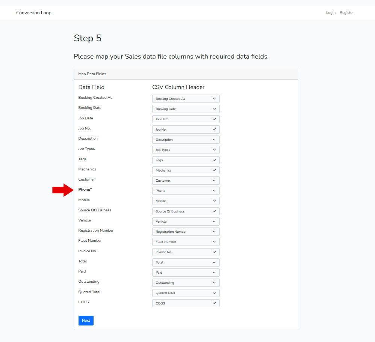Open the Job Date mapping dropdown
Viewport: 375px width, 342px height.
[186, 119]
